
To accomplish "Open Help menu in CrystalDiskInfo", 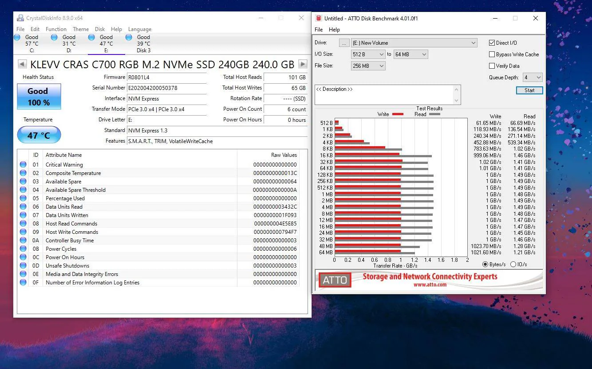I will click(116, 29).
